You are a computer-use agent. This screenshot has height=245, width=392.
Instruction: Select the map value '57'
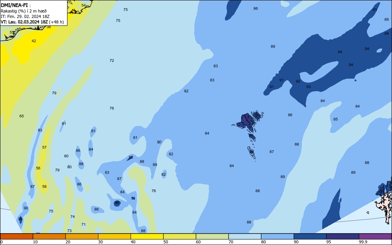[x=44, y=148]
